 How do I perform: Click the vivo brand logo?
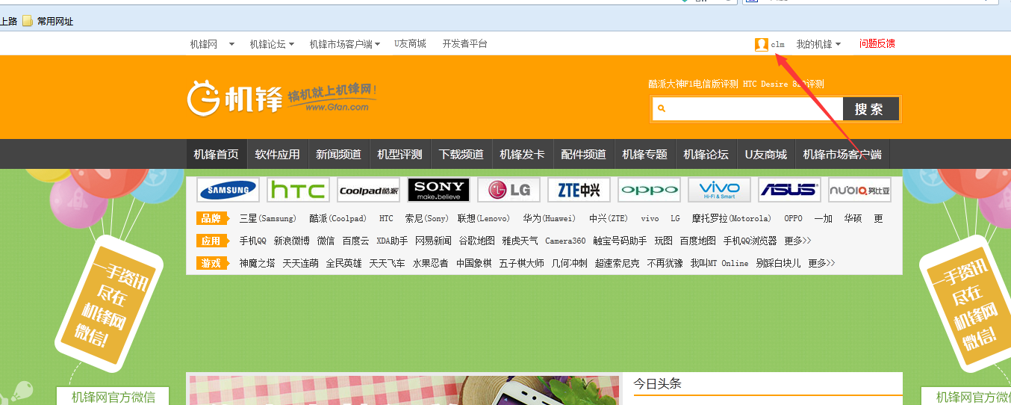tap(719, 190)
